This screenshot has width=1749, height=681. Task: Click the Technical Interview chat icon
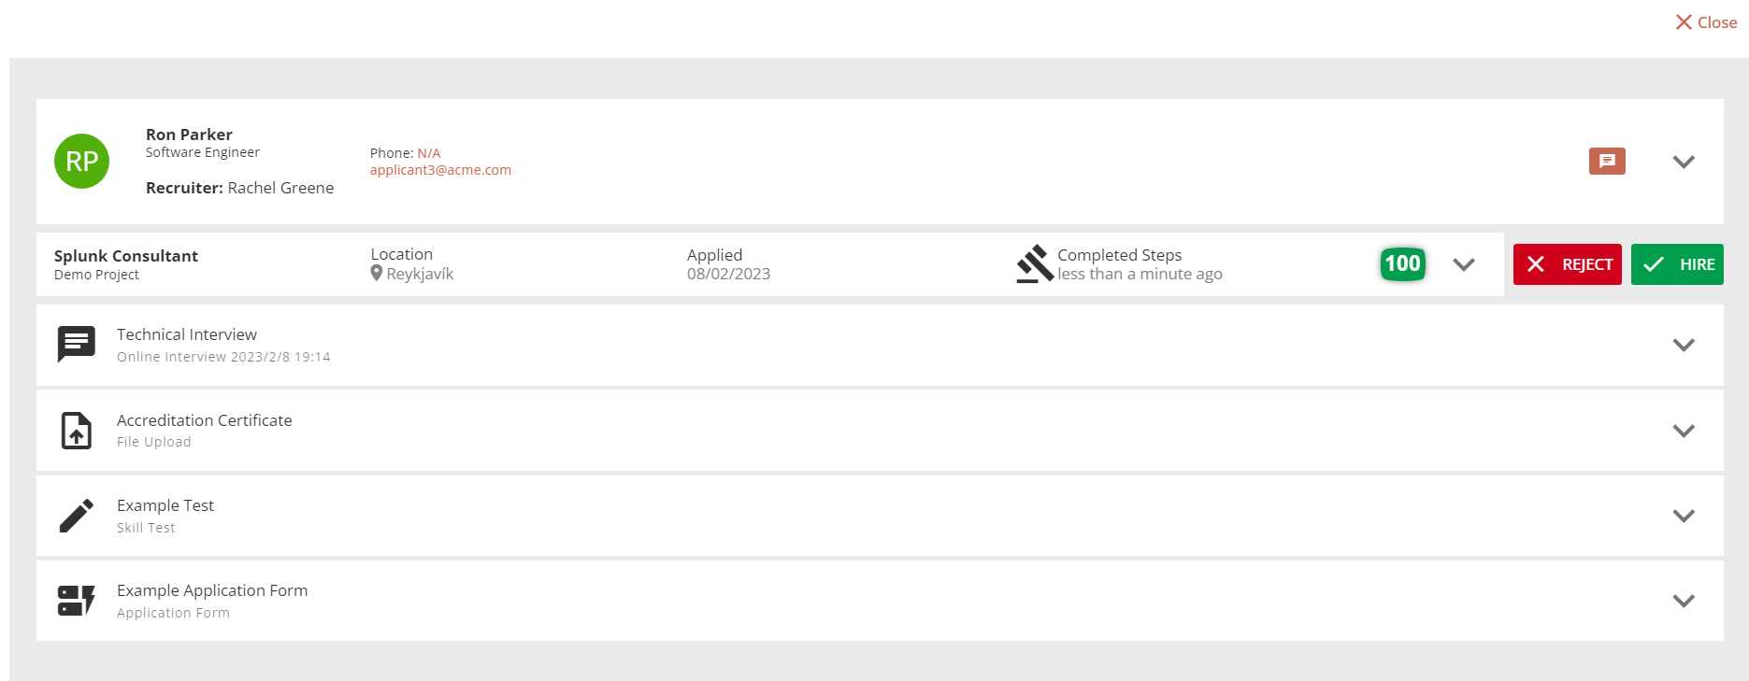[x=76, y=344]
